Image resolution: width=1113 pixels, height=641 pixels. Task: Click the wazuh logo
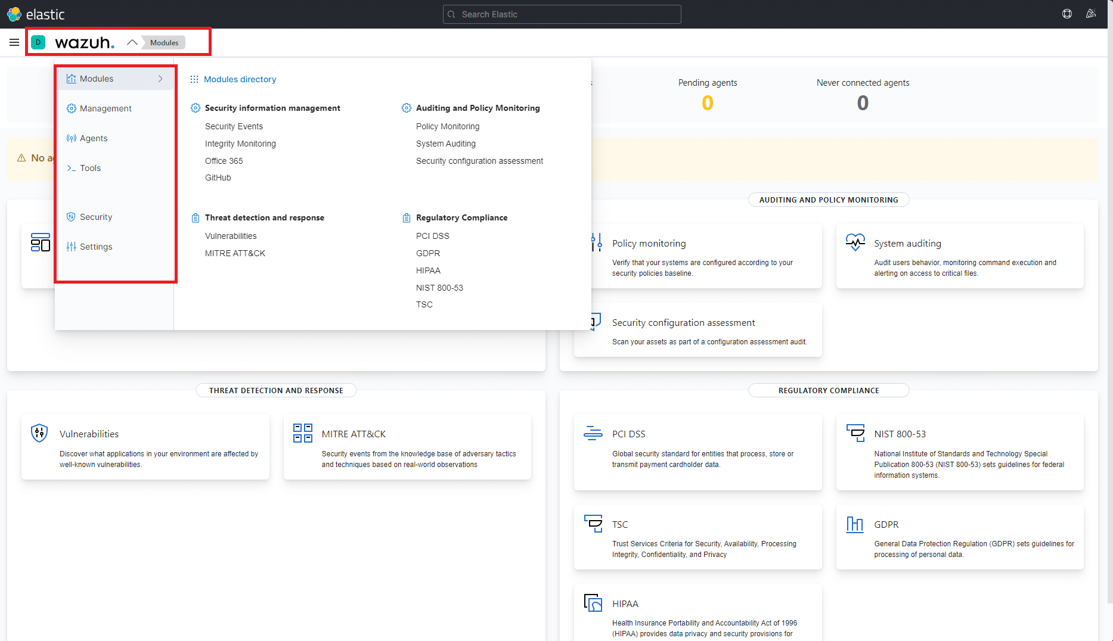point(84,42)
